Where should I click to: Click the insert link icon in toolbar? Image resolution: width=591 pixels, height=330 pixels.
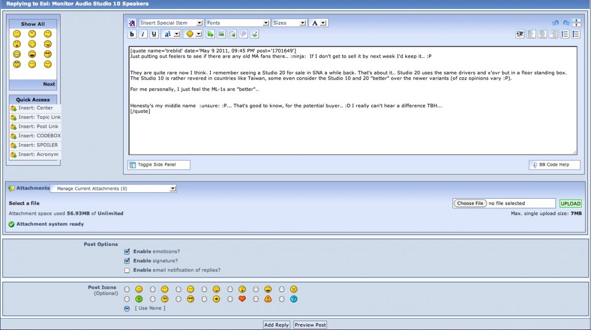(x=210, y=34)
